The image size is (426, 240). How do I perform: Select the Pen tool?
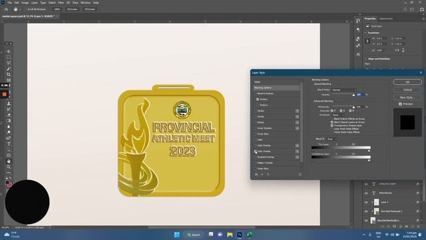pyautogui.click(x=9, y=138)
